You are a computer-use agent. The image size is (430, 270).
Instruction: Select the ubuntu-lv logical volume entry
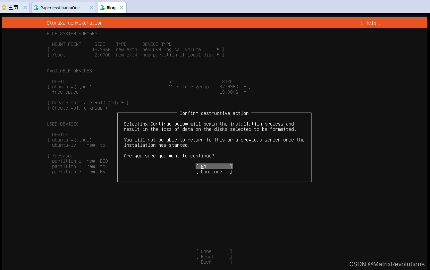pos(64,145)
